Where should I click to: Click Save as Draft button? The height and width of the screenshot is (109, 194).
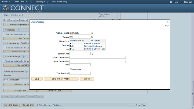28,105
